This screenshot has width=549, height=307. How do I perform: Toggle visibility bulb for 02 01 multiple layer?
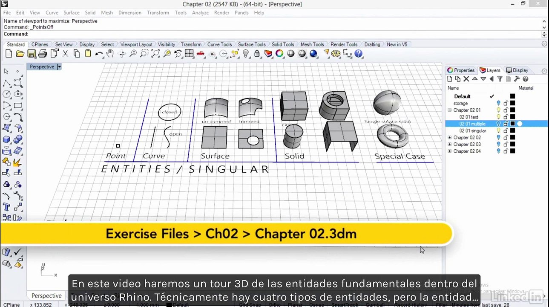point(498,124)
